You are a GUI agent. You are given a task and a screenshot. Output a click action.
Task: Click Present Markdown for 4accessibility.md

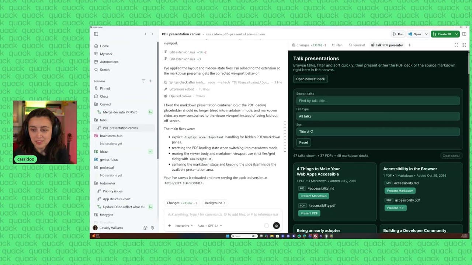pos(313,196)
